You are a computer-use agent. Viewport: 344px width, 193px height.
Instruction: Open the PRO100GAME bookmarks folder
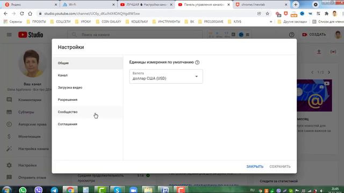coord(211,21)
